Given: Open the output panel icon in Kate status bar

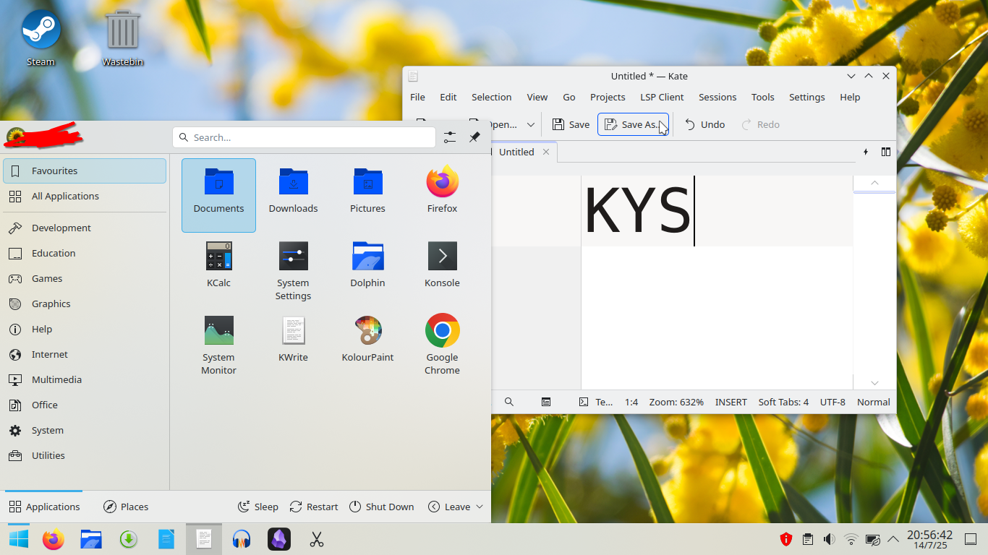Looking at the screenshot, I should point(546,402).
